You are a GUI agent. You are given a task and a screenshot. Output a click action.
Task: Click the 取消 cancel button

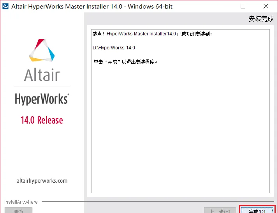tap(18, 210)
